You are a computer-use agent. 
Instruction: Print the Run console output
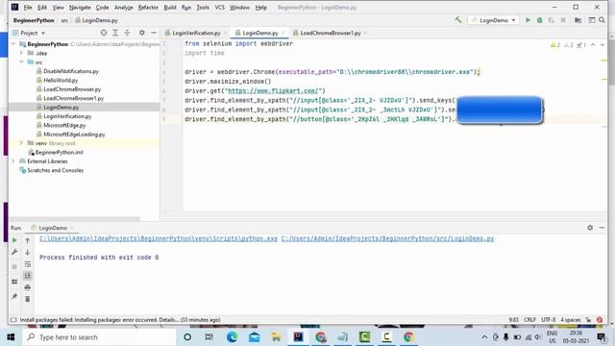click(x=28, y=287)
